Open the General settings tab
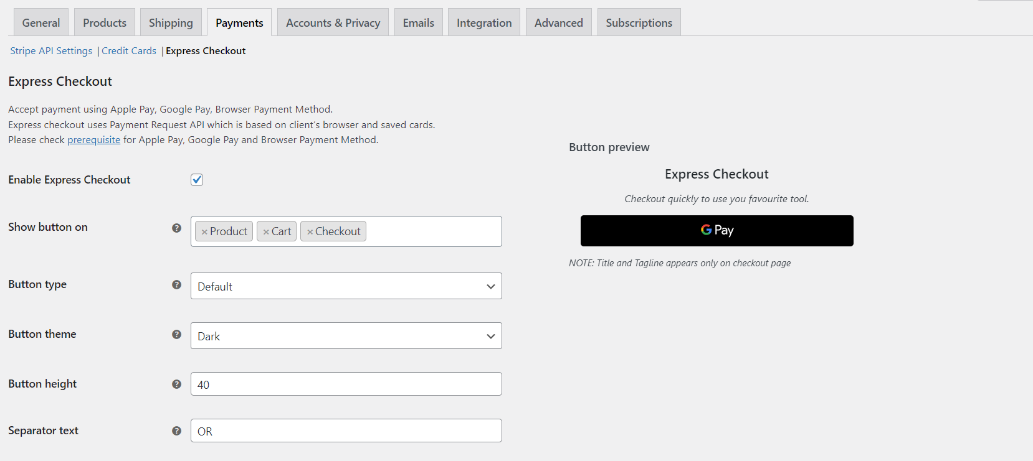This screenshot has height=461, width=1033. click(x=41, y=22)
